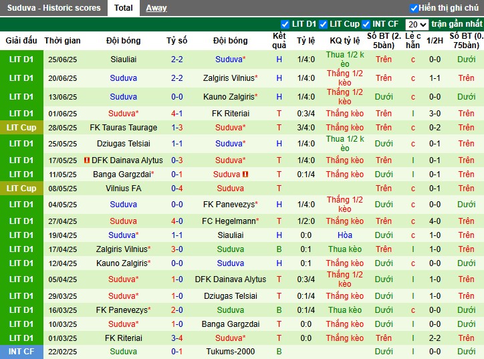This screenshot has height=359, width=484.
Task: Click the 0-4 score at Vilnius FA
Action: [177, 189]
